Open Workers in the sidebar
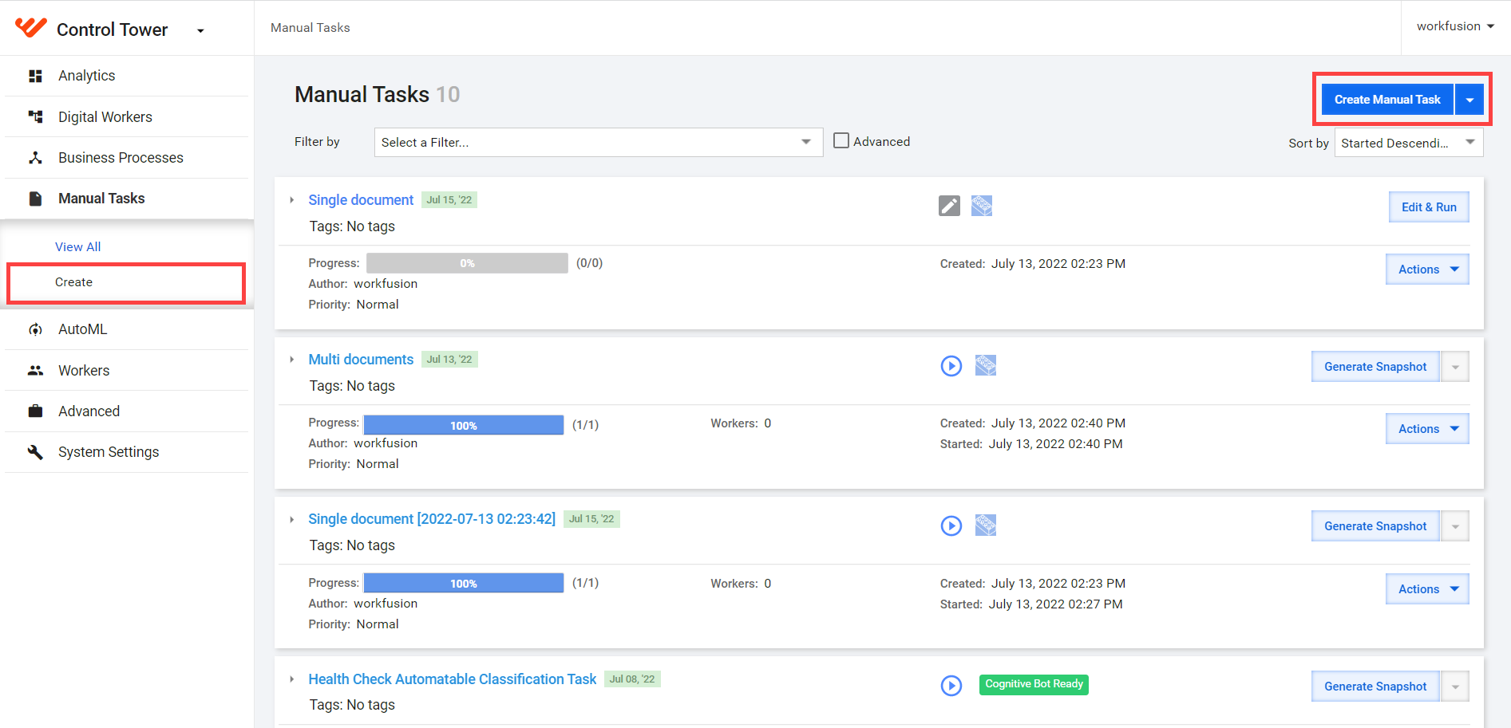The height and width of the screenshot is (728, 1511). pyautogui.click(x=126, y=371)
